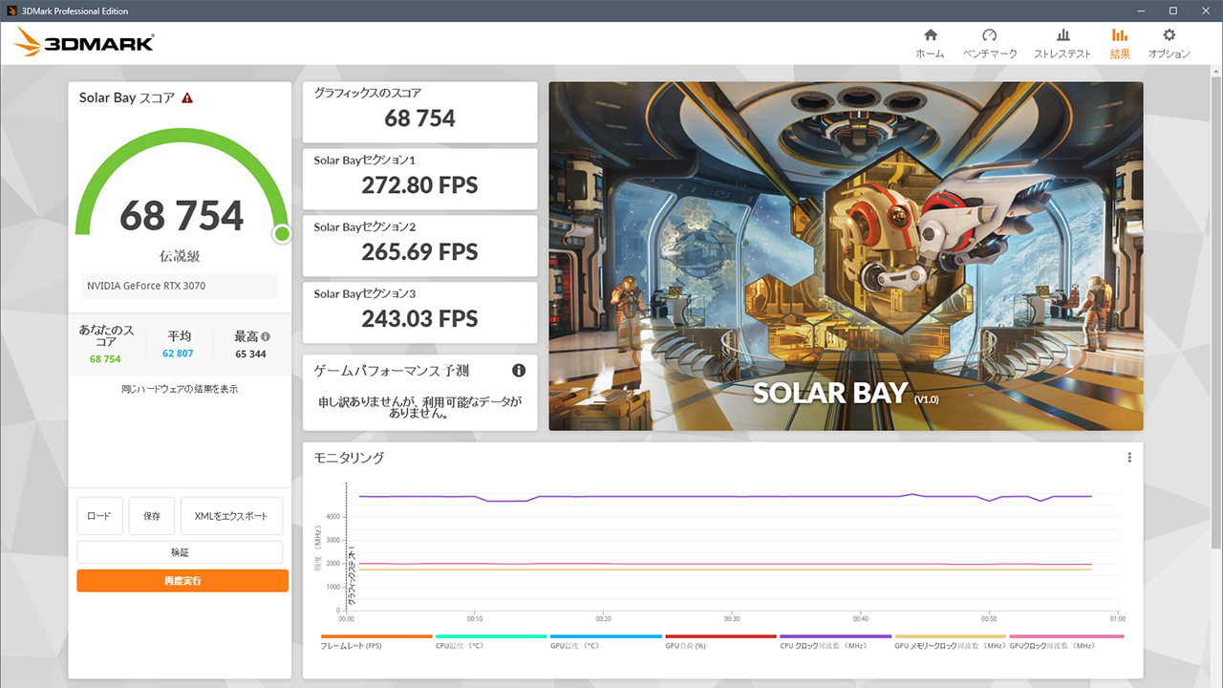Switch to the ストレステスト tab
1223x688 pixels.
coord(1062,44)
